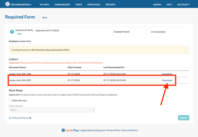Click the alert icon next to Submit to E-Verify

tap(12, 32)
